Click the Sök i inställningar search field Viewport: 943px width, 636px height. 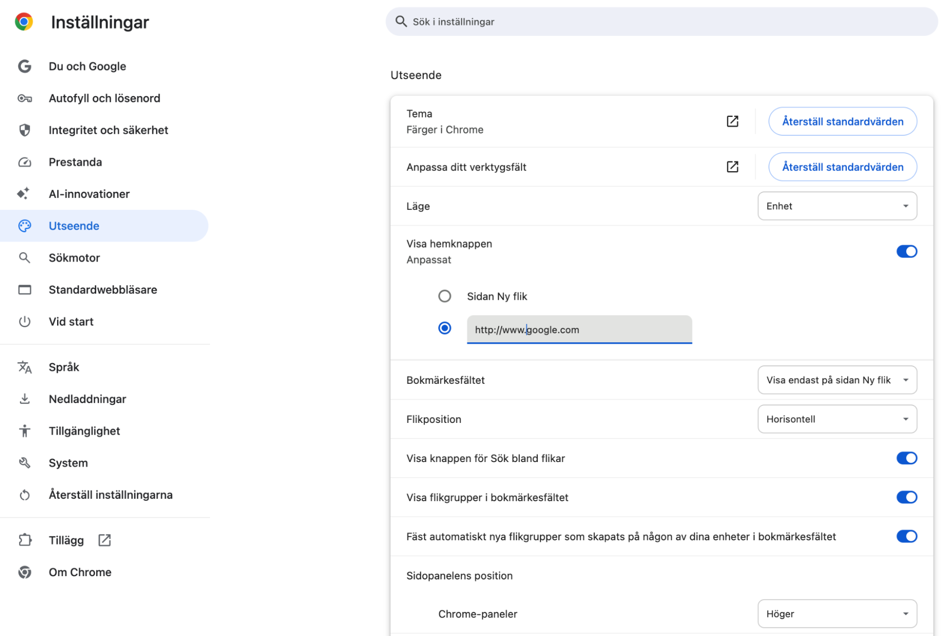pyautogui.click(x=661, y=22)
